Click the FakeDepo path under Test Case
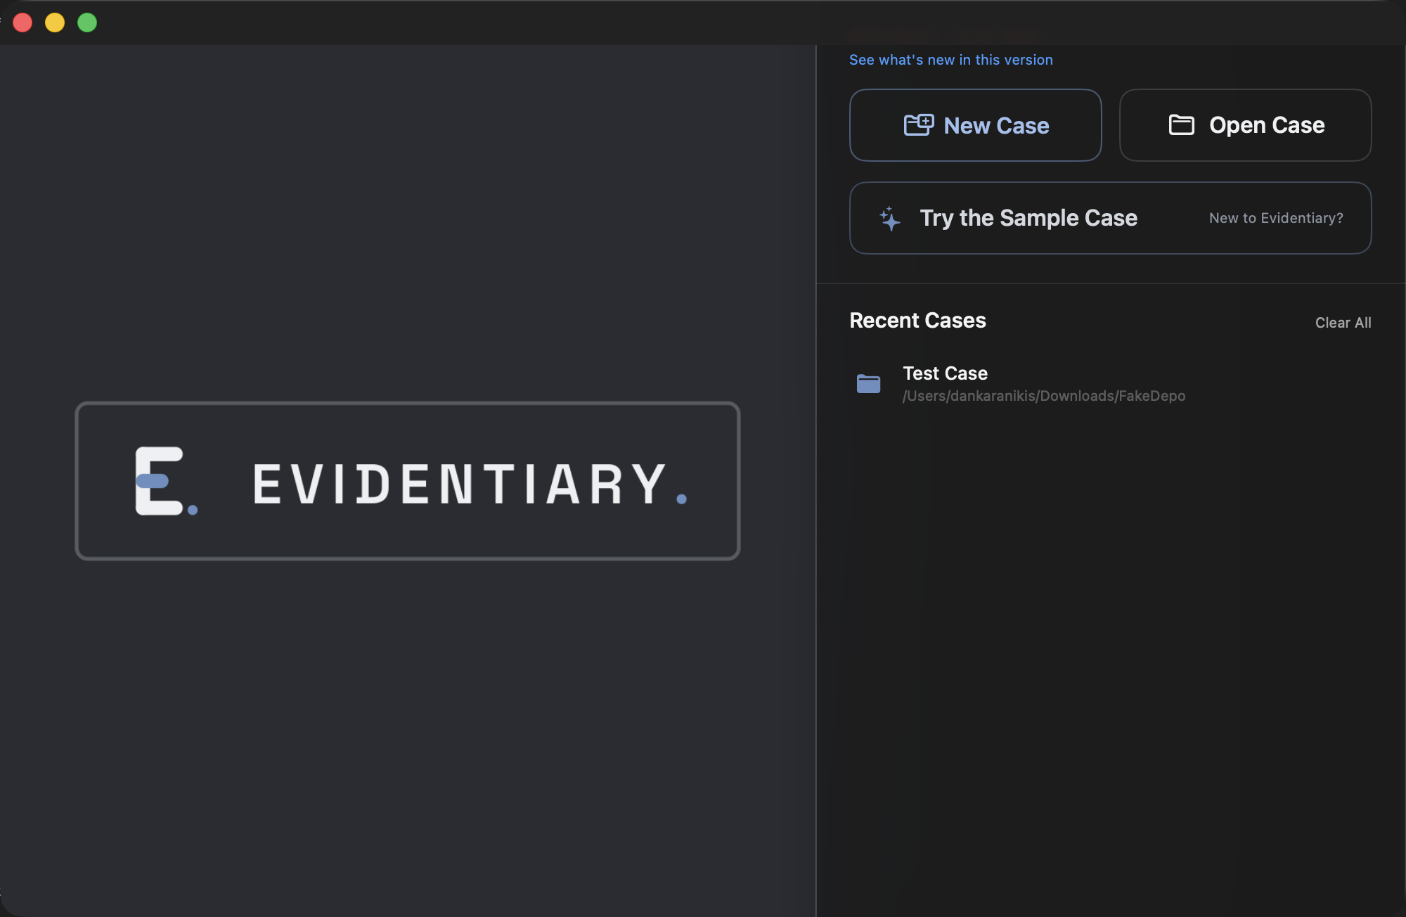The image size is (1406, 917). pyautogui.click(x=1044, y=396)
